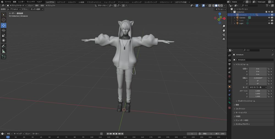Lock the Location X value
The image size is (275, 139).
click(268, 69)
